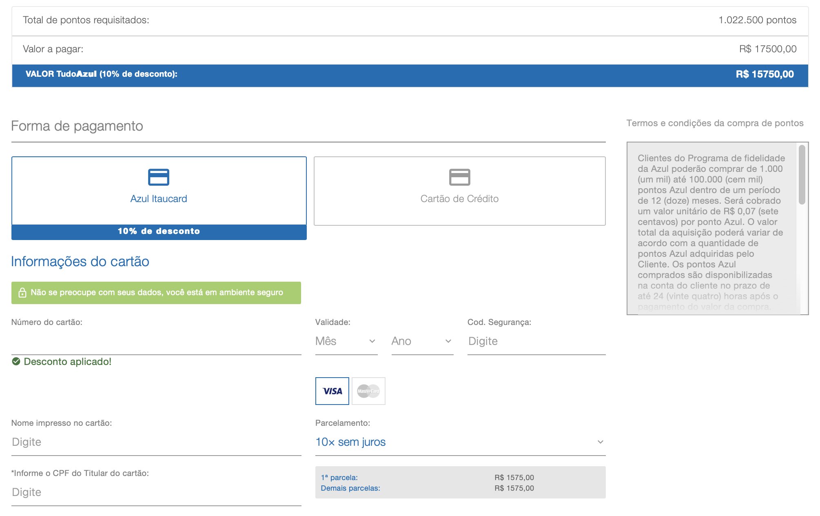
Task: Focus the Número do cartão input field
Action: tap(156, 342)
